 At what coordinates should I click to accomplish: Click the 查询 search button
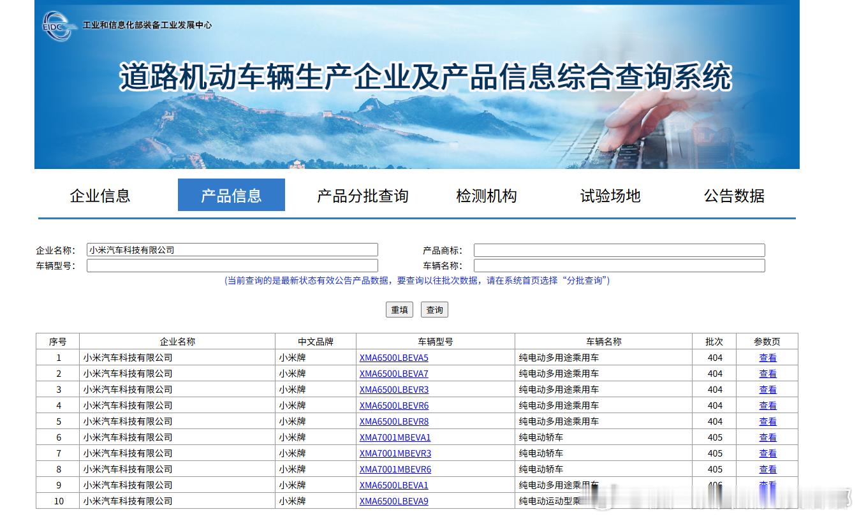pos(435,310)
